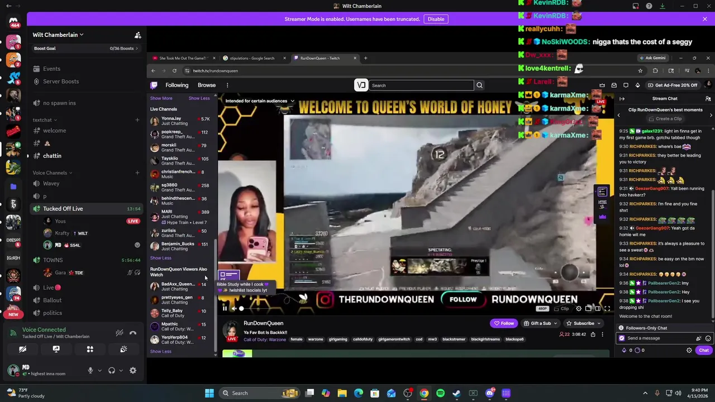Open the Boost Goal progress bar

87,49
